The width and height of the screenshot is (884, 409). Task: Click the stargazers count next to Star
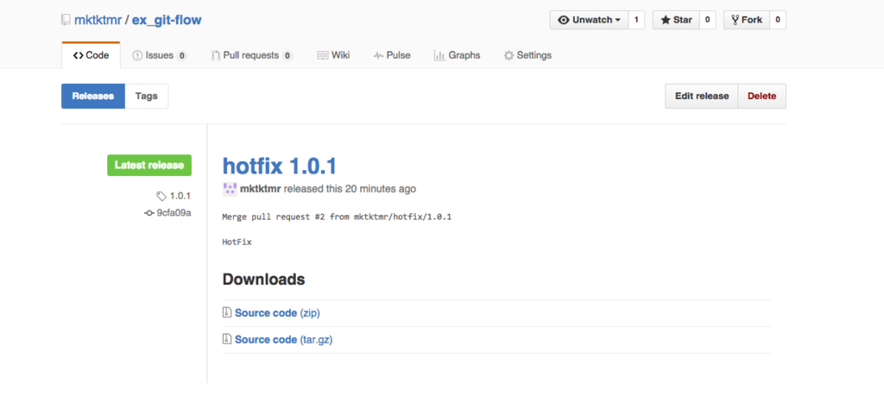(708, 20)
